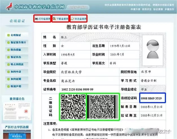Open 验证真伪 in the sidebar

pos(17,57)
